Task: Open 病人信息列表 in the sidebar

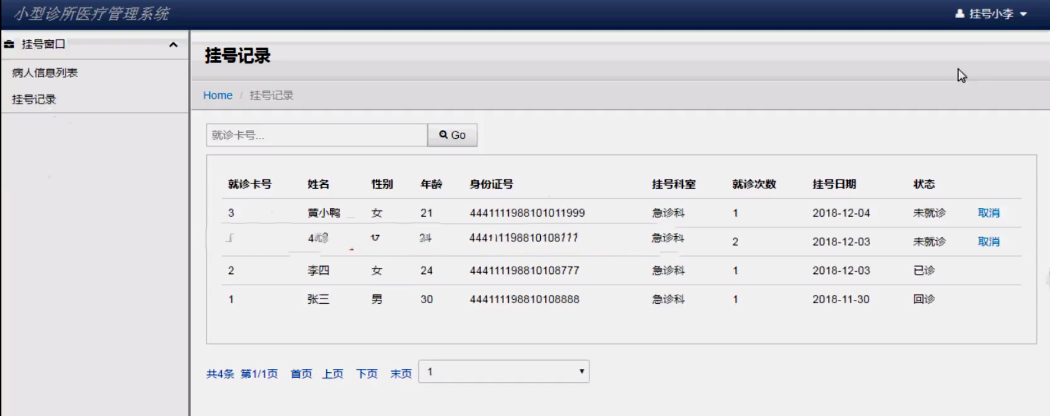Action: click(x=45, y=72)
